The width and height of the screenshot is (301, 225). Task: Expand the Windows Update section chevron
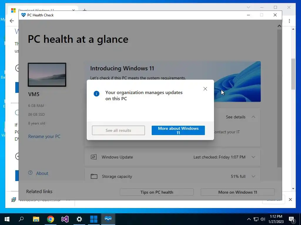coord(253,157)
